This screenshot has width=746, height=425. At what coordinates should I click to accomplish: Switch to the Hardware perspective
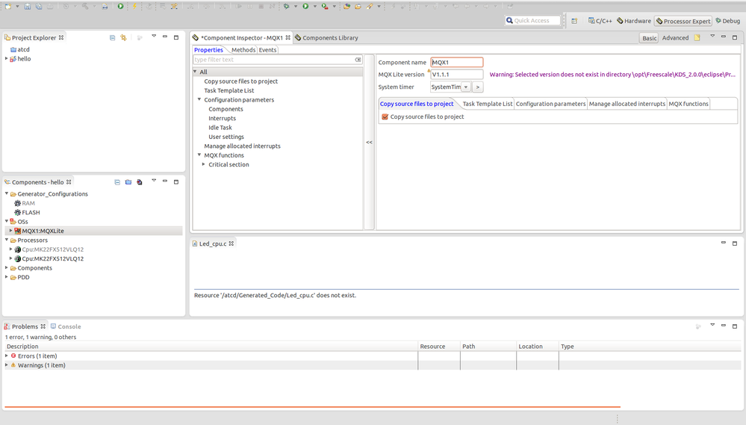coord(634,21)
